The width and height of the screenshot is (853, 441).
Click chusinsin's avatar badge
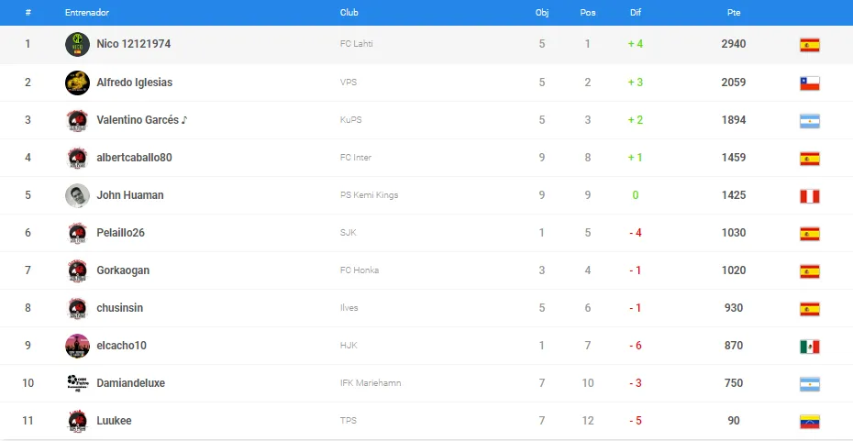tap(77, 308)
